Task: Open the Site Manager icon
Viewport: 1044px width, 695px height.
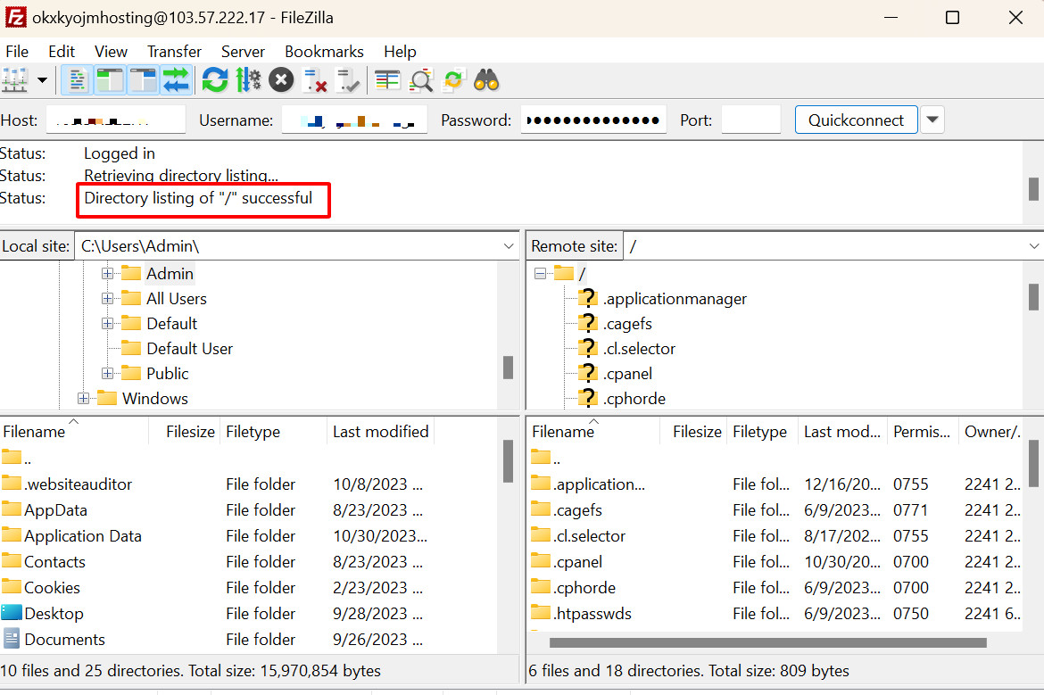Action: click(14, 80)
